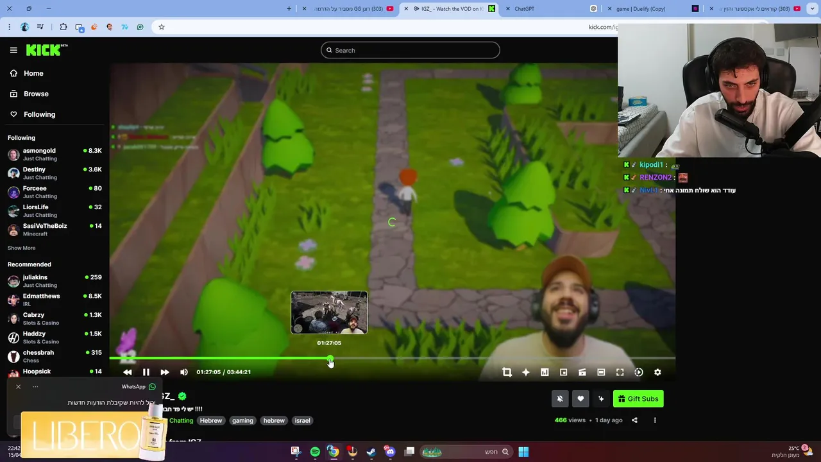Click the Kick logo
The height and width of the screenshot is (462, 821).
[47, 50]
